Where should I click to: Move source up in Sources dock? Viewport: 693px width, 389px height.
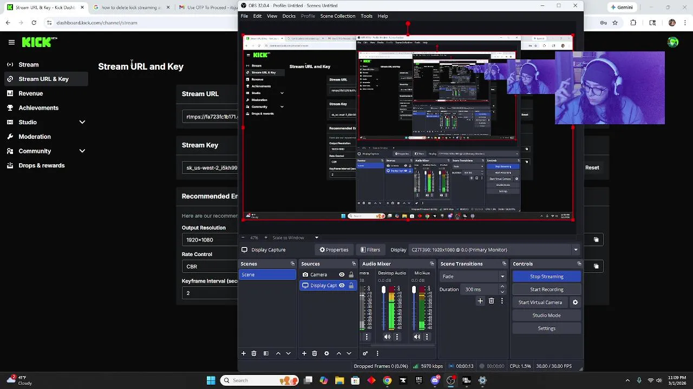click(x=339, y=353)
